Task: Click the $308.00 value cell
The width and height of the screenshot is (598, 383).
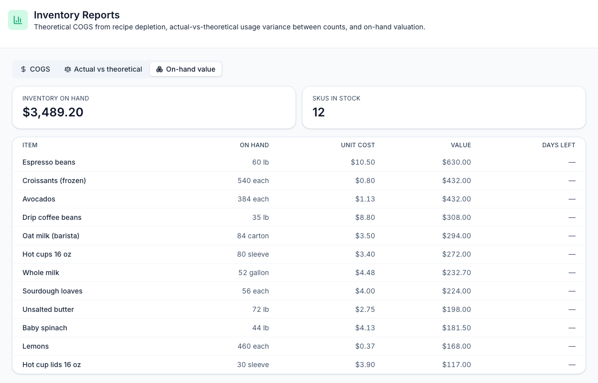Action: tap(456, 217)
